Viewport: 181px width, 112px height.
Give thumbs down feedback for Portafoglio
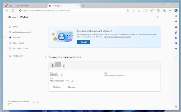pyautogui.click(x=38, y=102)
